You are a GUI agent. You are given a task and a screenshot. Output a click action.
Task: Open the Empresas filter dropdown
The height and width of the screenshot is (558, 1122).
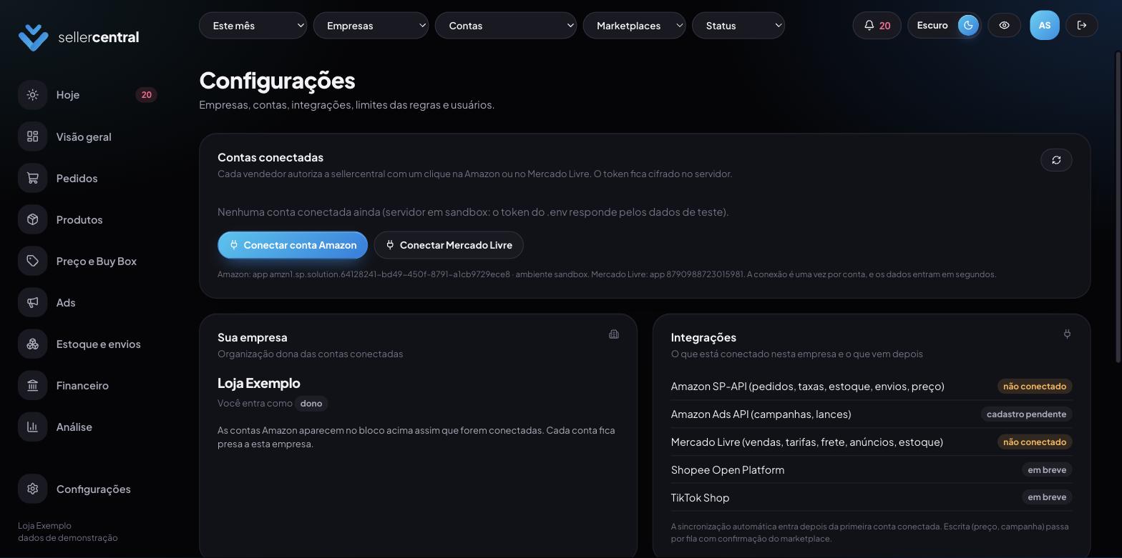[371, 26]
